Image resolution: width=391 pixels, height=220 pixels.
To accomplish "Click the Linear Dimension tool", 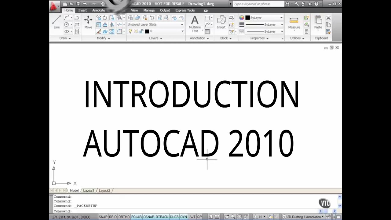I will click(x=207, y=18).
